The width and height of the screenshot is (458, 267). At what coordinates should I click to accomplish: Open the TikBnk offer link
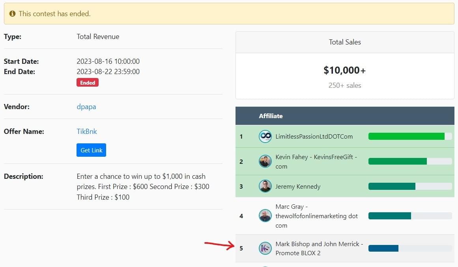click(86, 132)
